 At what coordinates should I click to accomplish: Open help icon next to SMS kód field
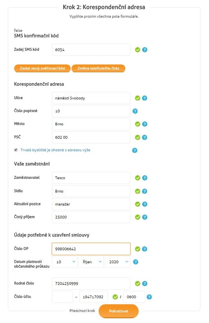(145, 50)
